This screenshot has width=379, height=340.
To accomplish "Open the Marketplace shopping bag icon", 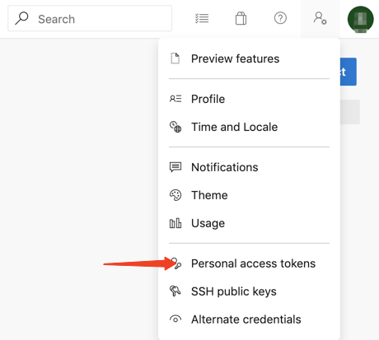I will (x=241, y=18).
